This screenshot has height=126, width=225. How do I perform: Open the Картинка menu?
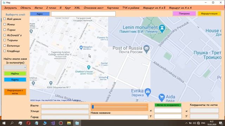point(113,8)
